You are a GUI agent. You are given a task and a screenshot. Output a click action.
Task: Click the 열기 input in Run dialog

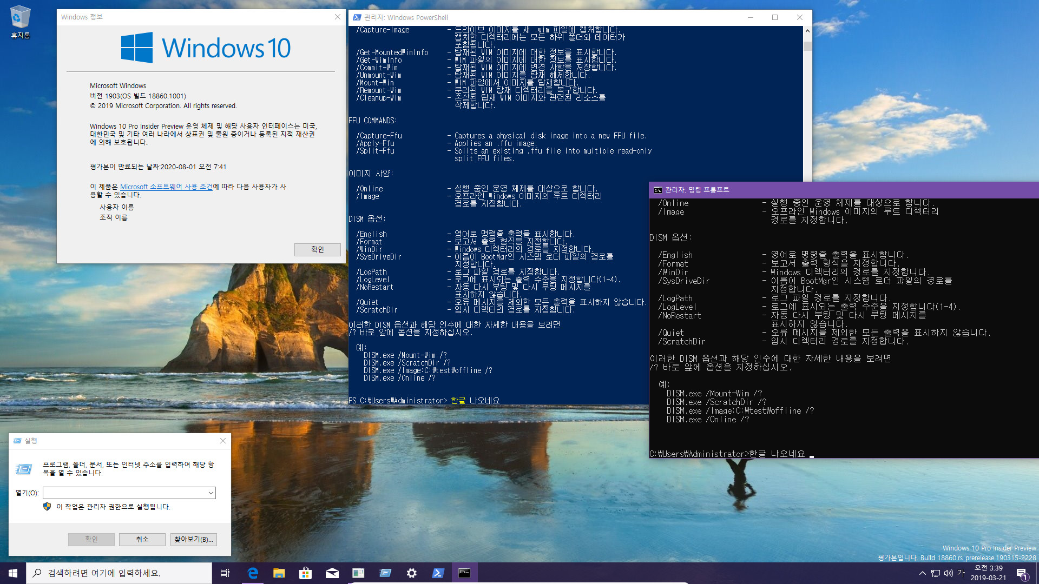(129, 493)
